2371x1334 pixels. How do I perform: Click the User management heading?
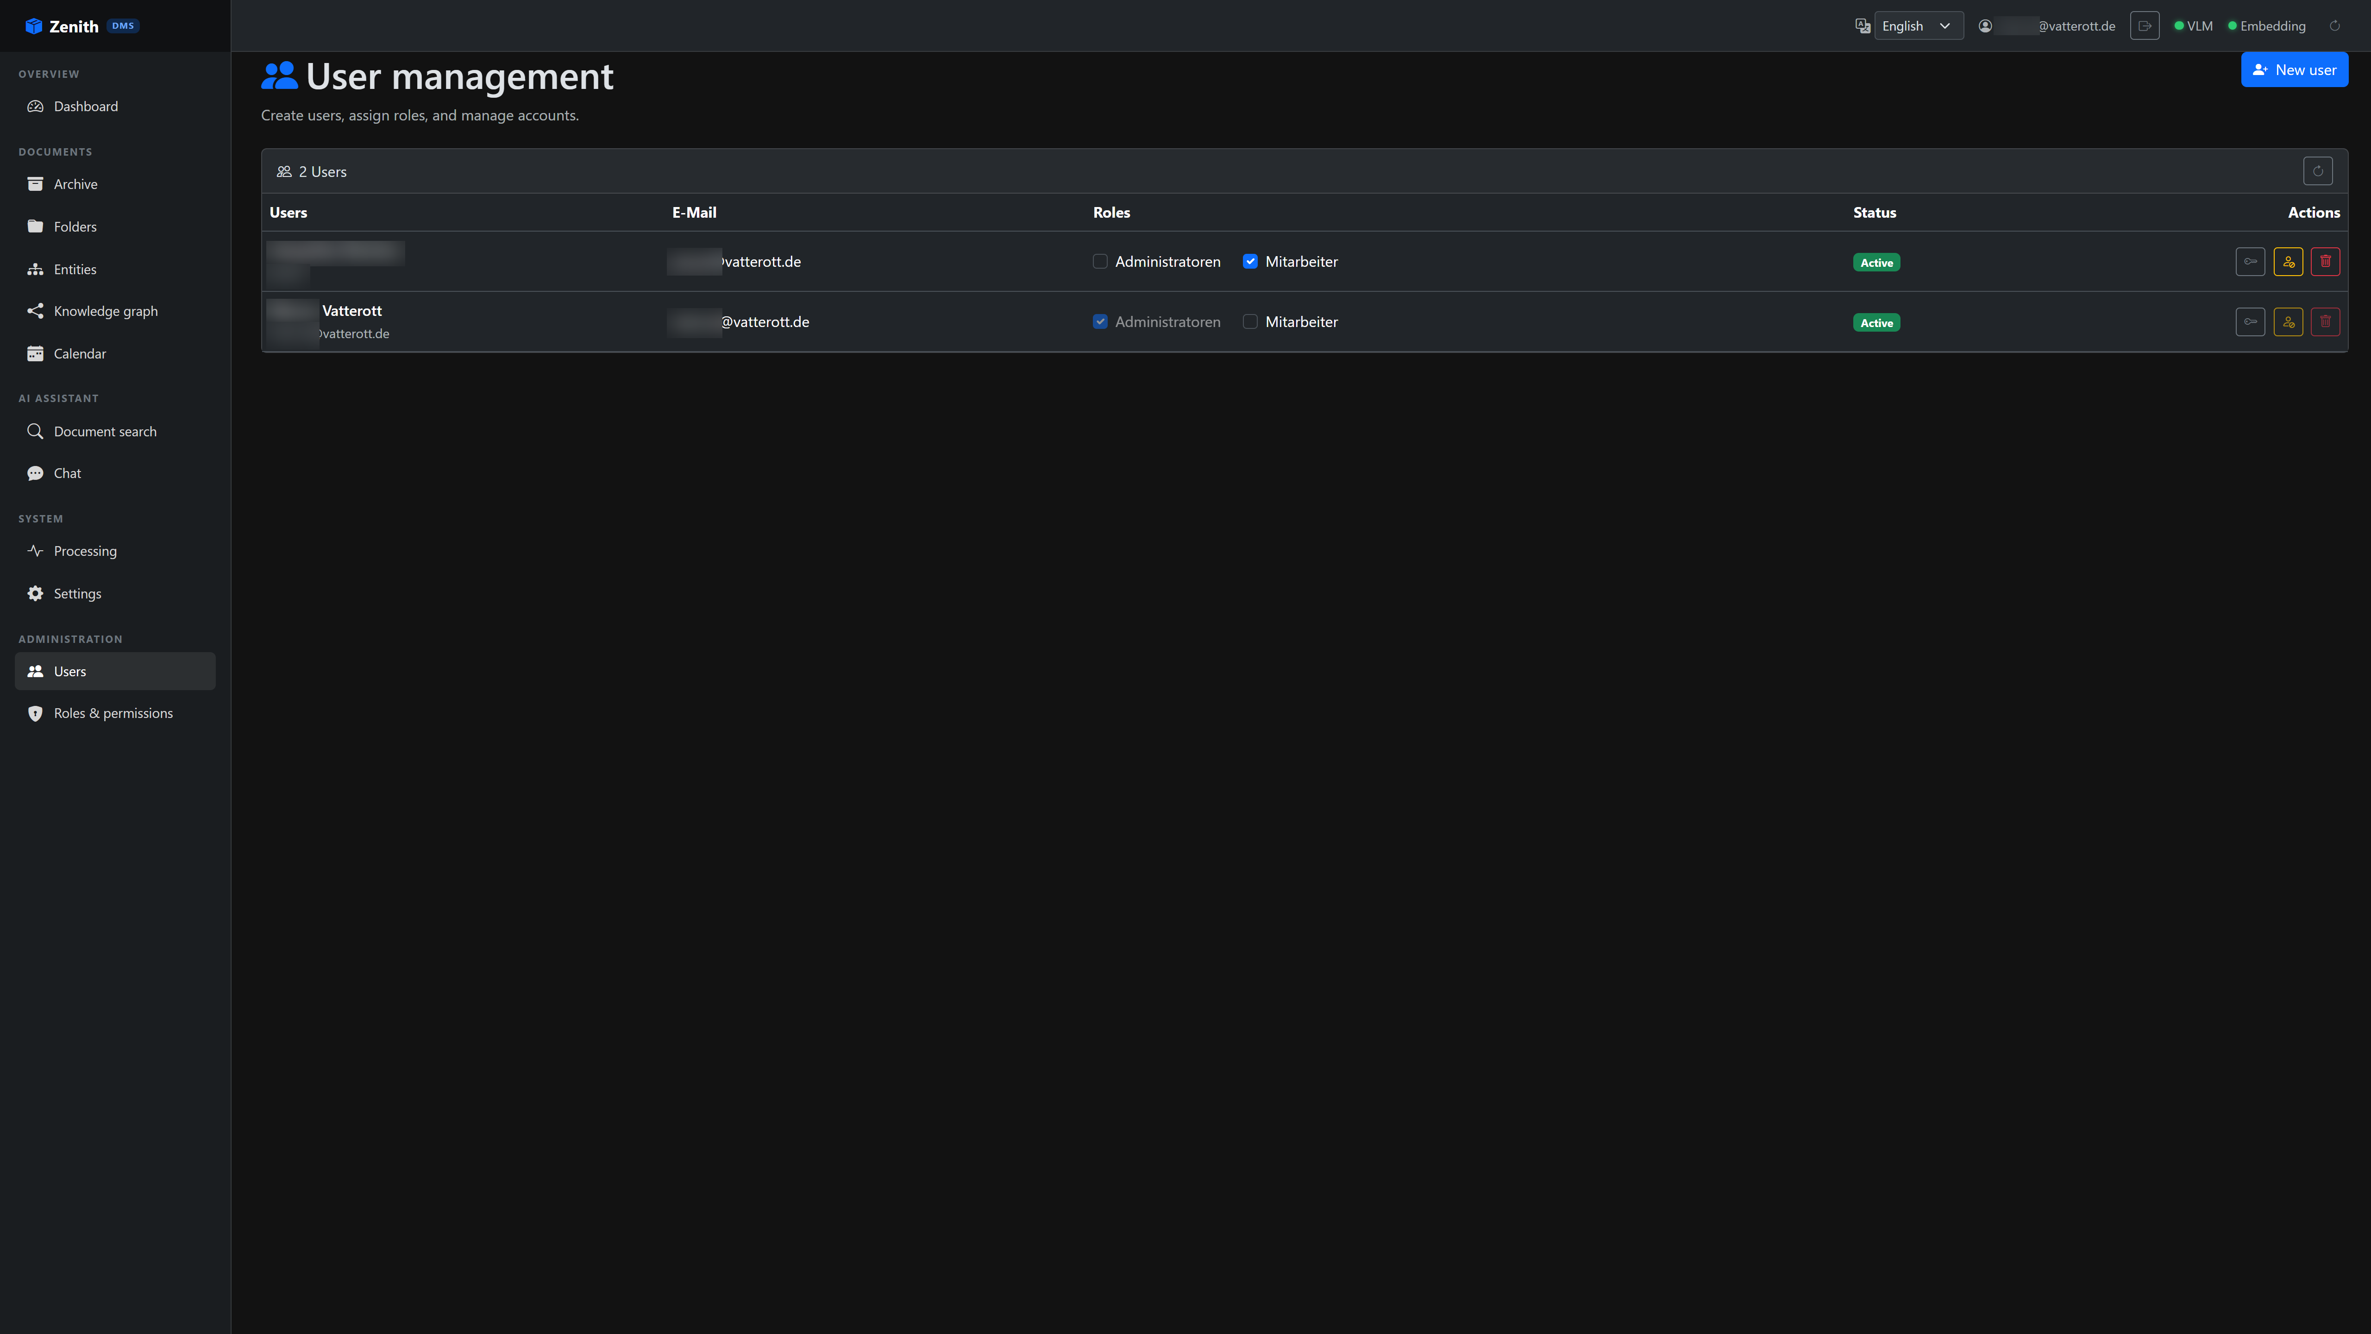[x=459, y=76]
